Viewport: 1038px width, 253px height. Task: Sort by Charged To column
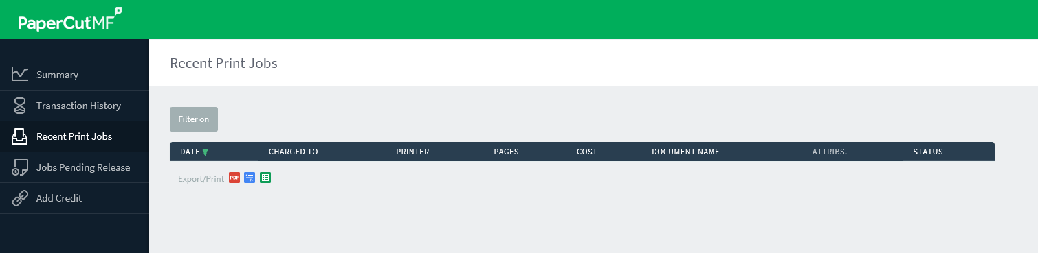tap(293, 152)
